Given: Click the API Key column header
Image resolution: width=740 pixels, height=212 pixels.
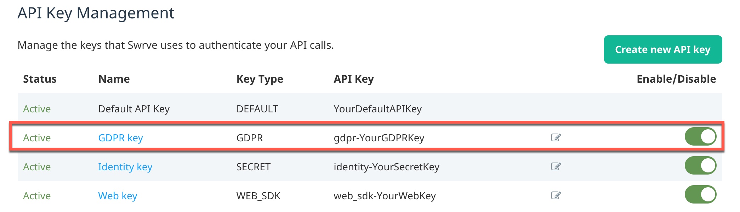Looking at the screenshot, I should point(353,79).
